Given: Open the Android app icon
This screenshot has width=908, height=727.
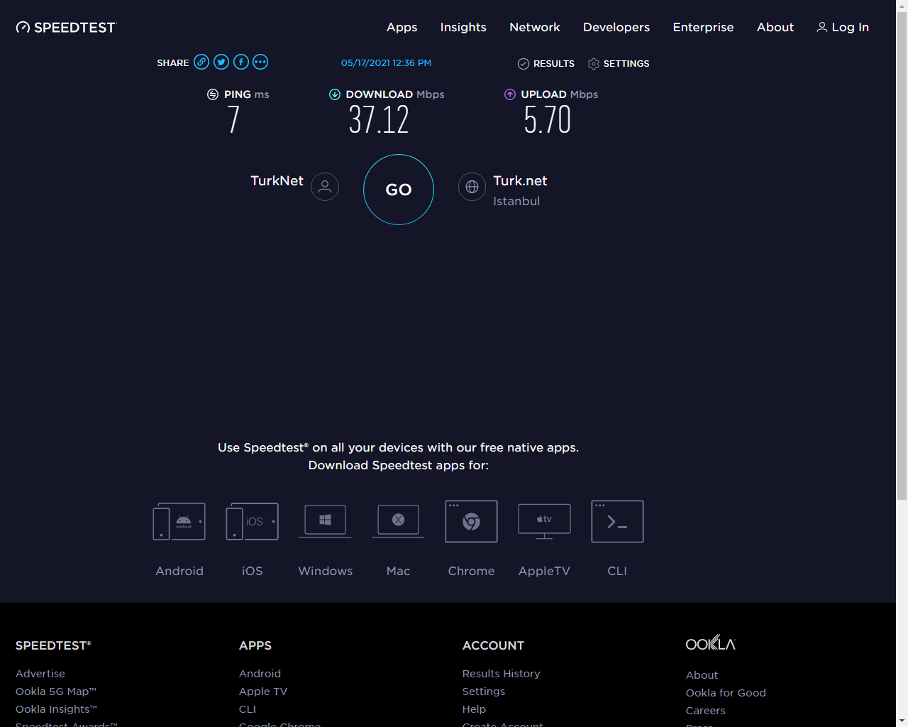Looking at the screenshot, I should click(x=179, y=521).
